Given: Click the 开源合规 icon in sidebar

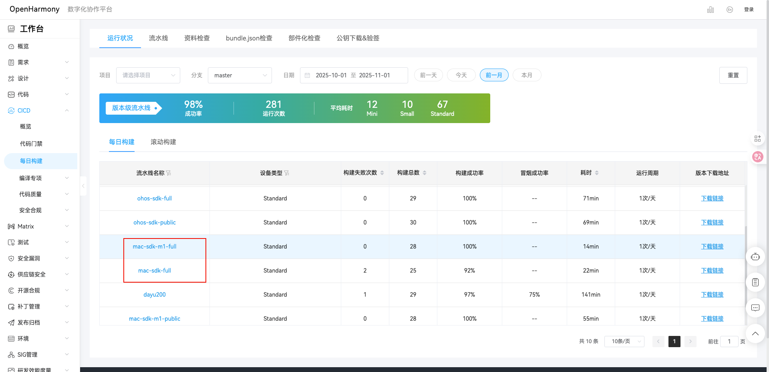Looking at the screenshot, I should point(11,291).
